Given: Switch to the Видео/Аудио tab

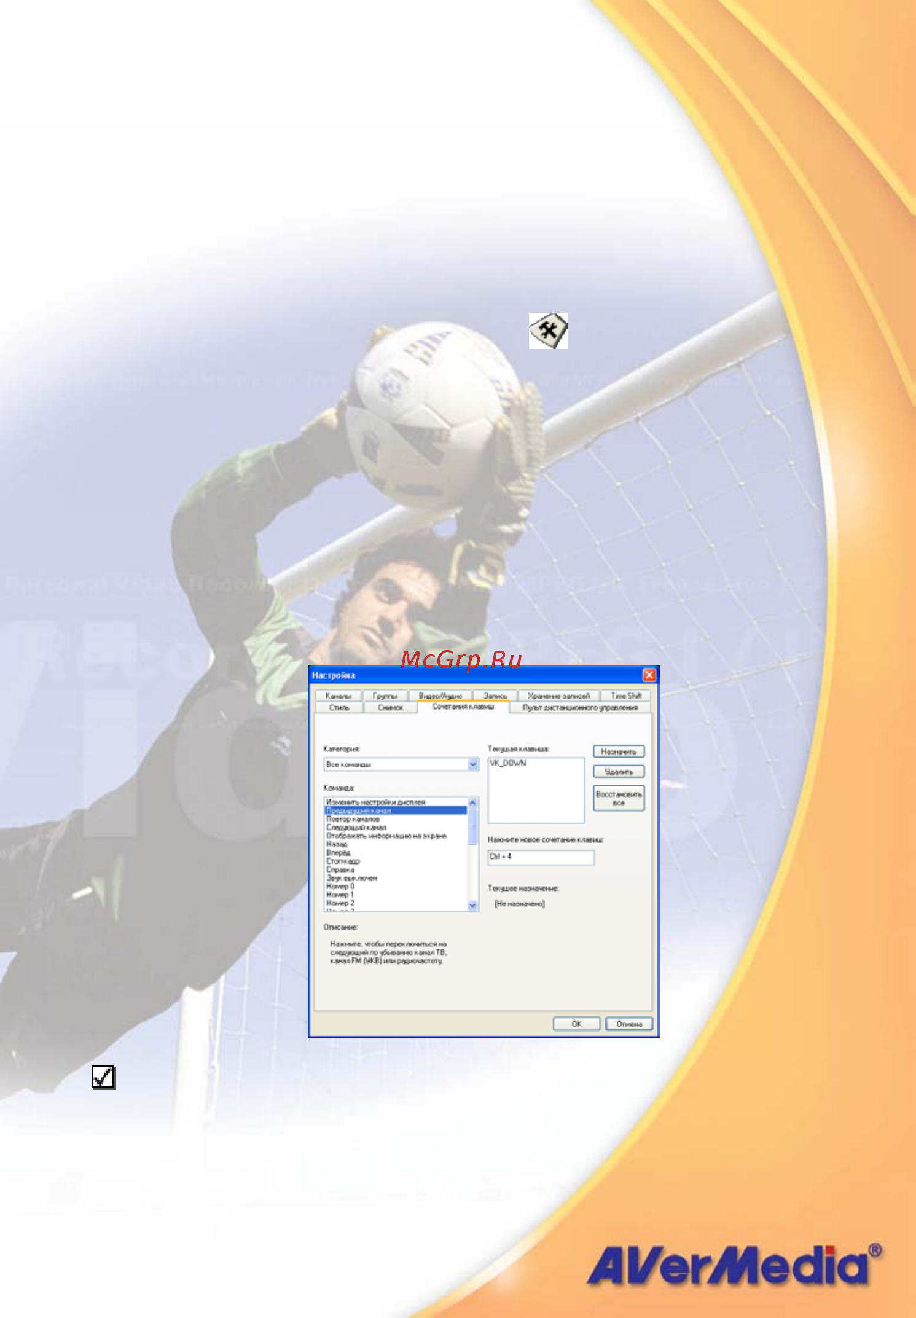Looking at the screenshot, I should tap(440, 696).
